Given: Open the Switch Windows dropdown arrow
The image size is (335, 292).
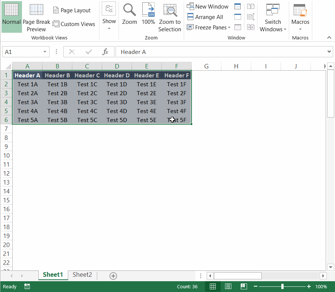Looking at the screenshot, I should pyautogui.click(x=285, y=29).
